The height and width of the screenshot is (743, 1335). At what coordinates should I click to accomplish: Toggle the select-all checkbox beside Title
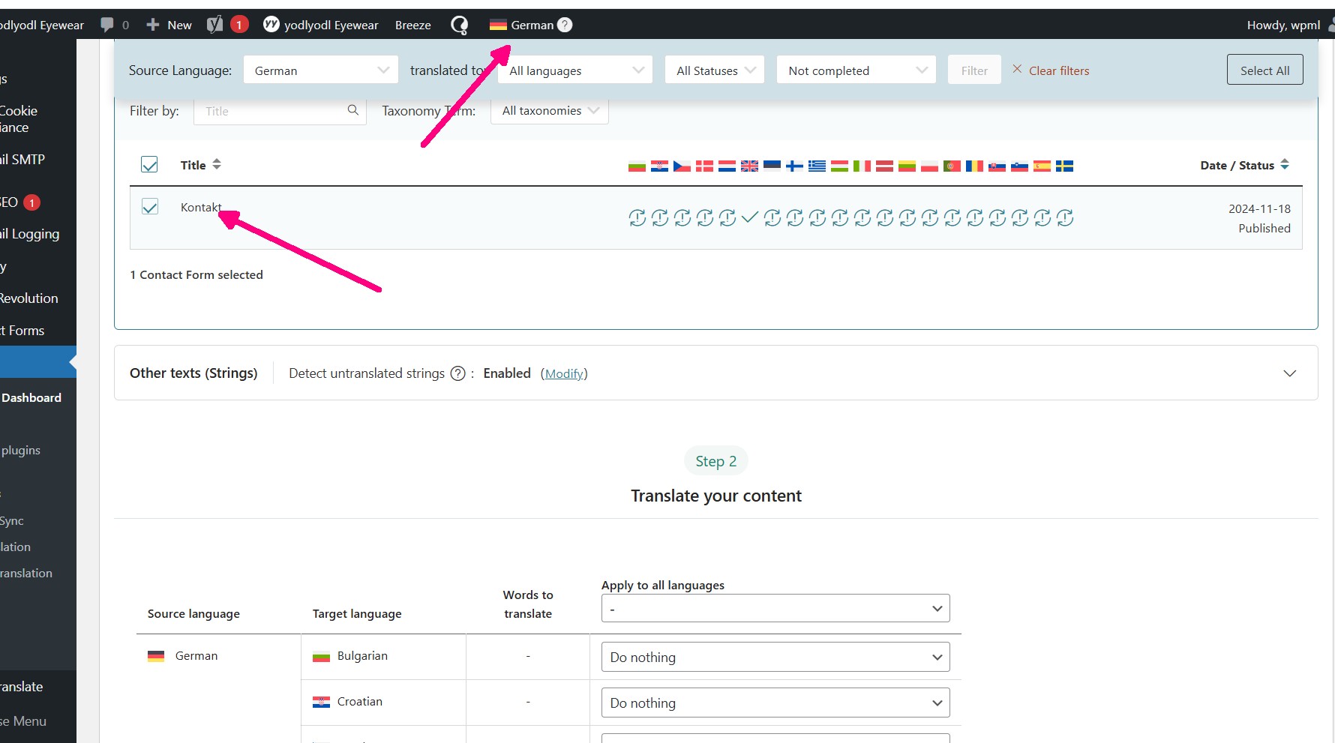(x=149, y=165)
